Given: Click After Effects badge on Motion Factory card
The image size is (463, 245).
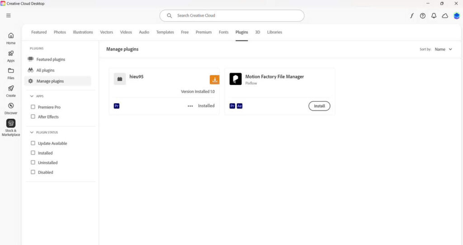Looking at the screenshot, I should pos(240,106).
